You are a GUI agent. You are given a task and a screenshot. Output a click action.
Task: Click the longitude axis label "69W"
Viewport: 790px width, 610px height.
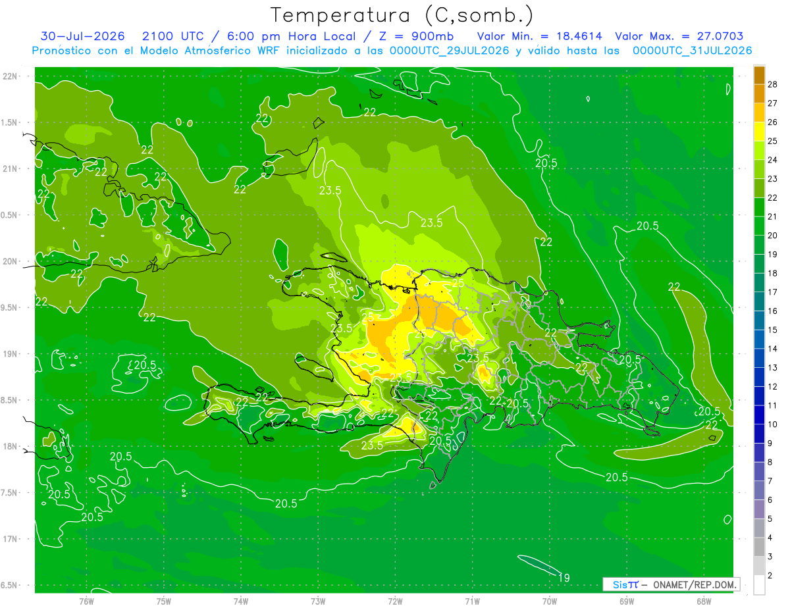tap(627, 601)
